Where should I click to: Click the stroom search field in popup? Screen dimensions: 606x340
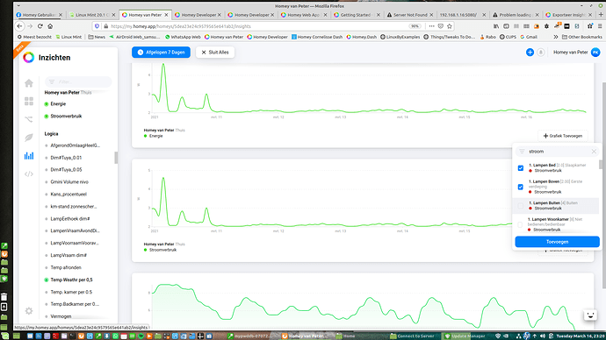coord(557,152)
